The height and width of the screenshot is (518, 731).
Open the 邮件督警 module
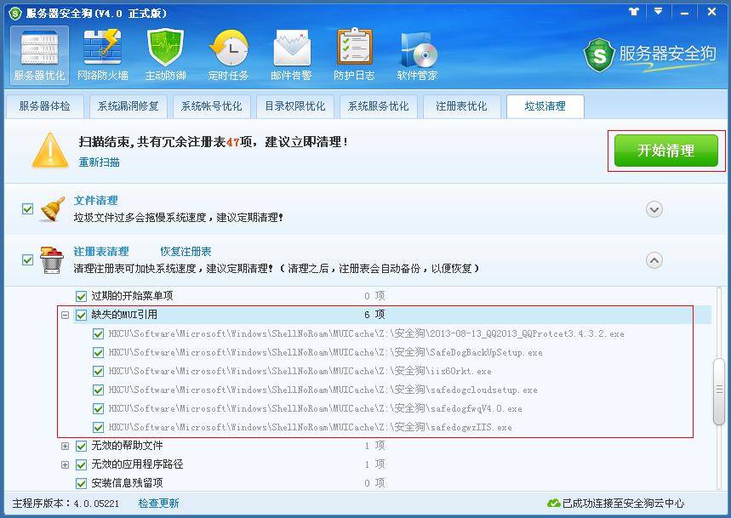coord(293,54)
